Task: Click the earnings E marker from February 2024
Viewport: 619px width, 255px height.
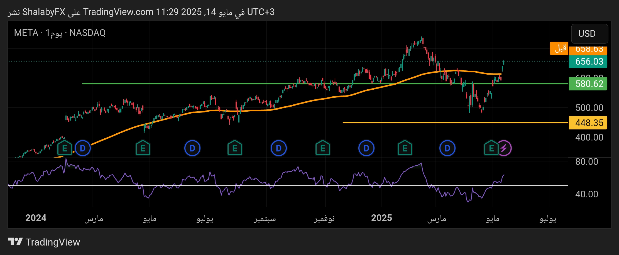Action: (x=65, y=148)
